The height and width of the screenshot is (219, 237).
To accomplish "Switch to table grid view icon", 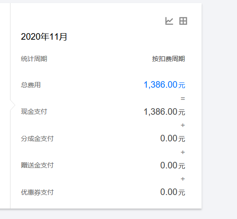I will [183, 21].
